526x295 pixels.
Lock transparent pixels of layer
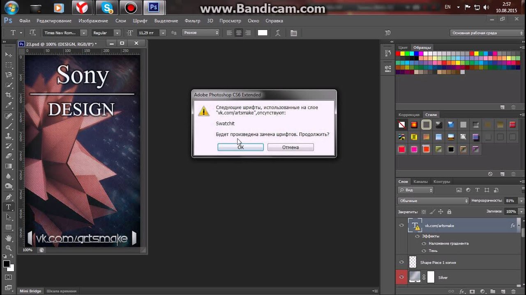(x=424, y=212)
